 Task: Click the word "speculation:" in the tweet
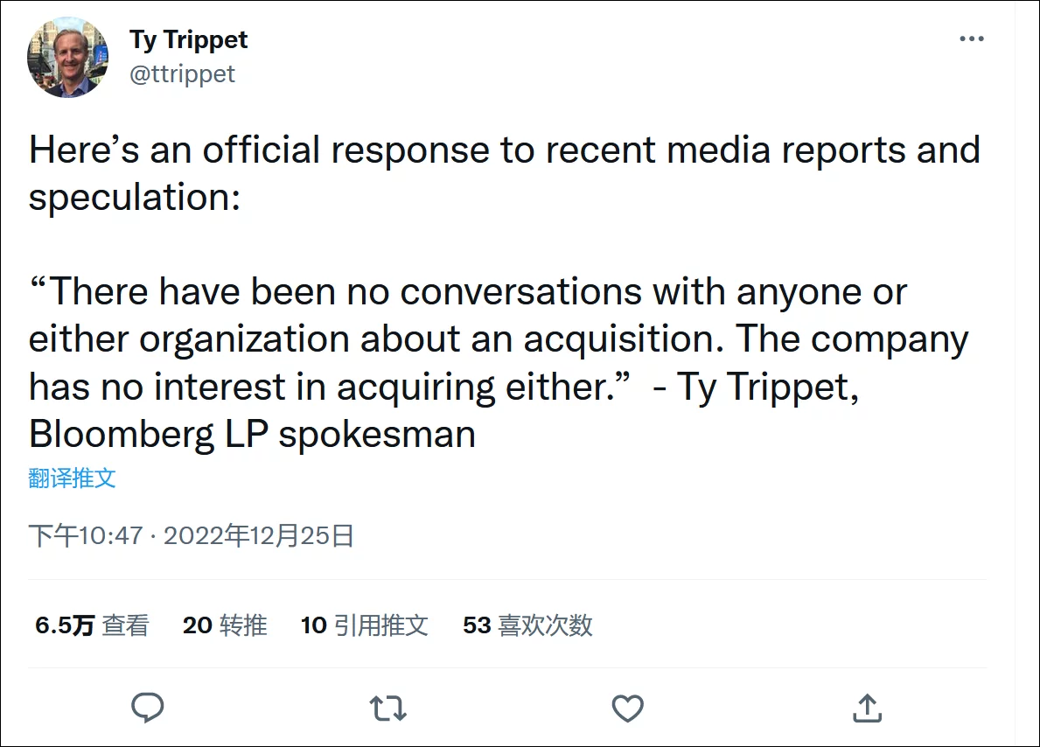coord(134,197)
